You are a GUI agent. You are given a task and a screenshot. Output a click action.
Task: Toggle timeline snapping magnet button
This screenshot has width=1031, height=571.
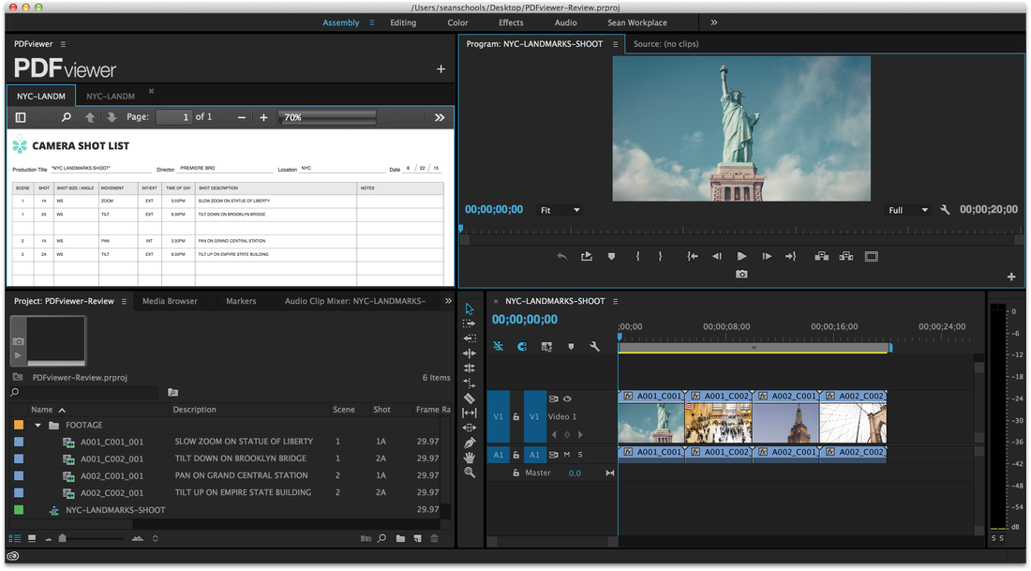tap(522, 346)
